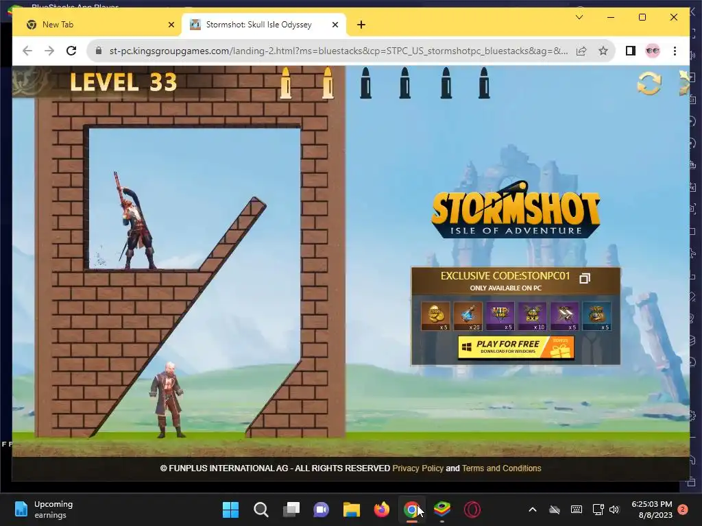Close the New Tab tab
This screenshot has height=526, width=702.
point(171,25)
